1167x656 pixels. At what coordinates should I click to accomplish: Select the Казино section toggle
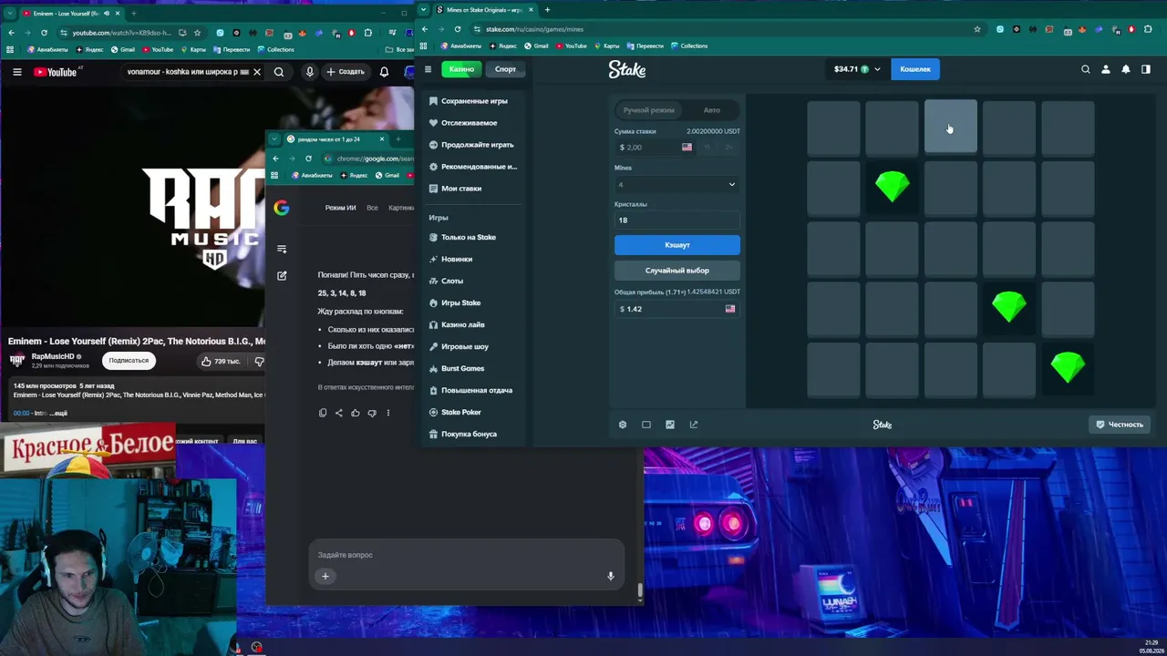click(461, 69)
